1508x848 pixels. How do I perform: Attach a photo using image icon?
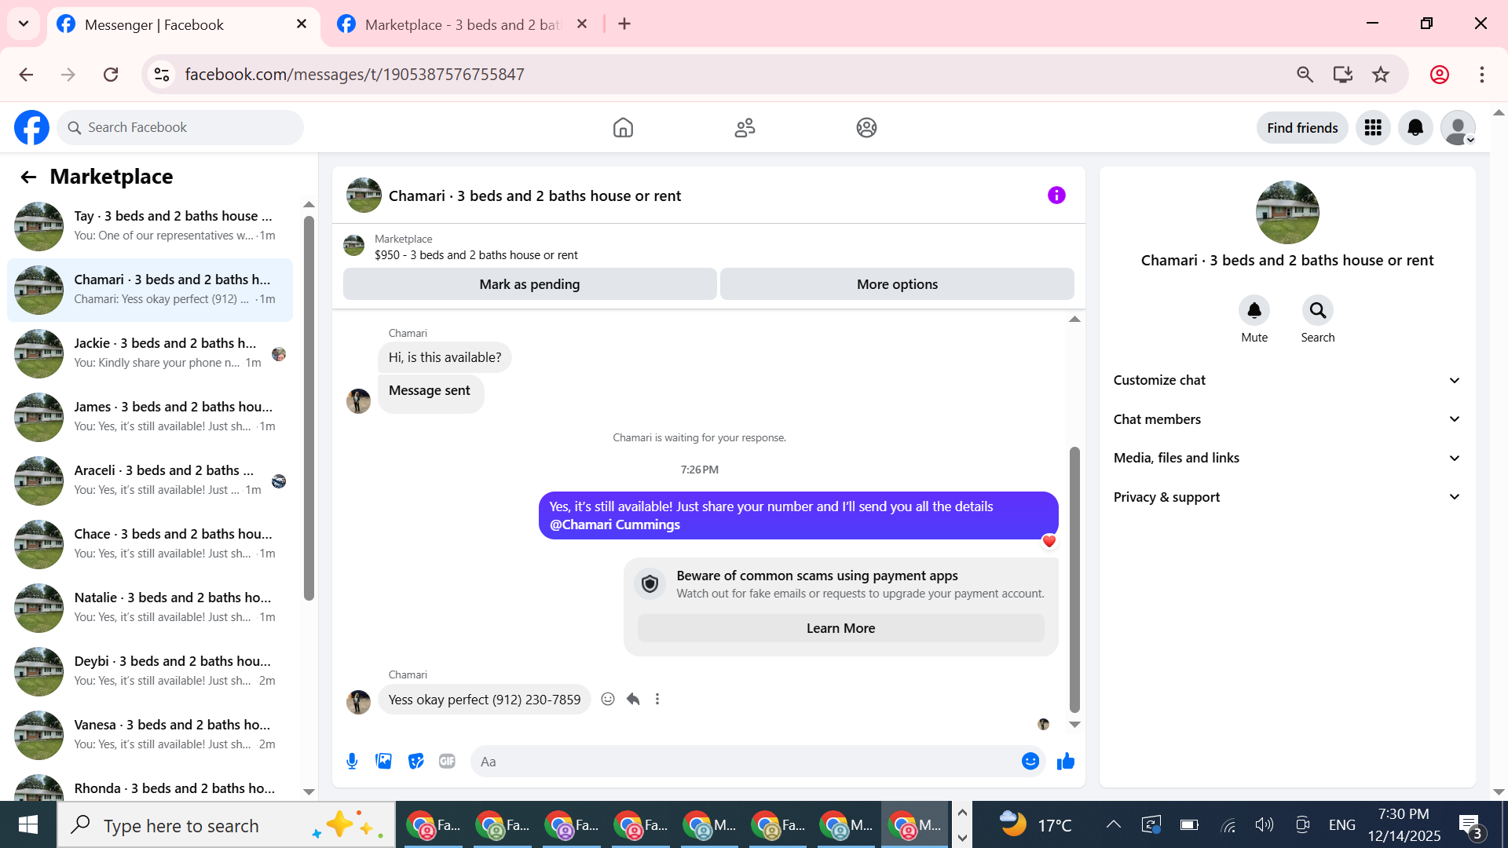coord(383,761)
